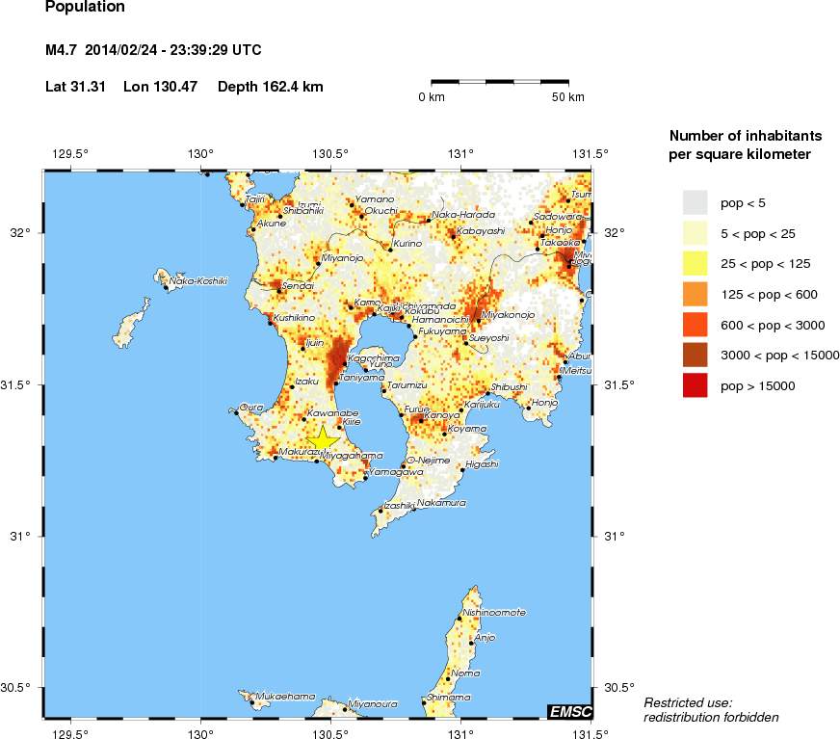
Task: Click the Naka-Koshiki island marker dot
Action: (166, 287)
